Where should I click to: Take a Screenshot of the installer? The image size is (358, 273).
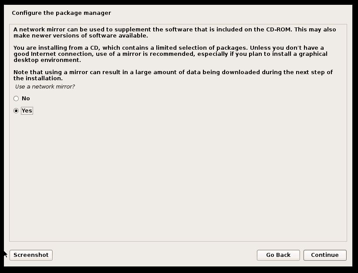[x=30, y=255]
